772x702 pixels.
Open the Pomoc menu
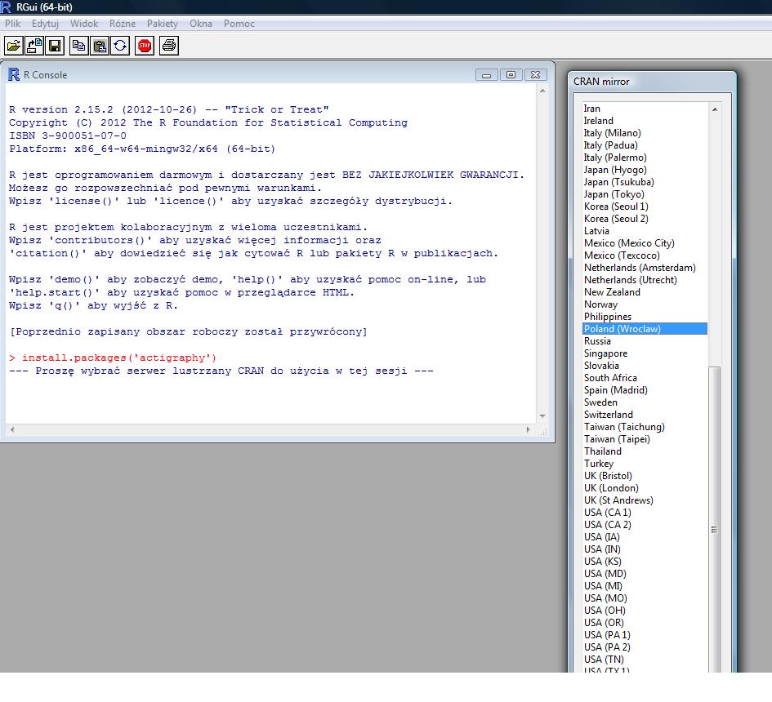tap(239, 24)
